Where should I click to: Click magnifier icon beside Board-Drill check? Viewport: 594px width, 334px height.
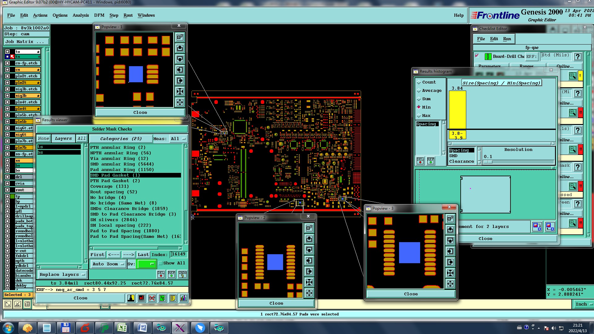[572, 76]
